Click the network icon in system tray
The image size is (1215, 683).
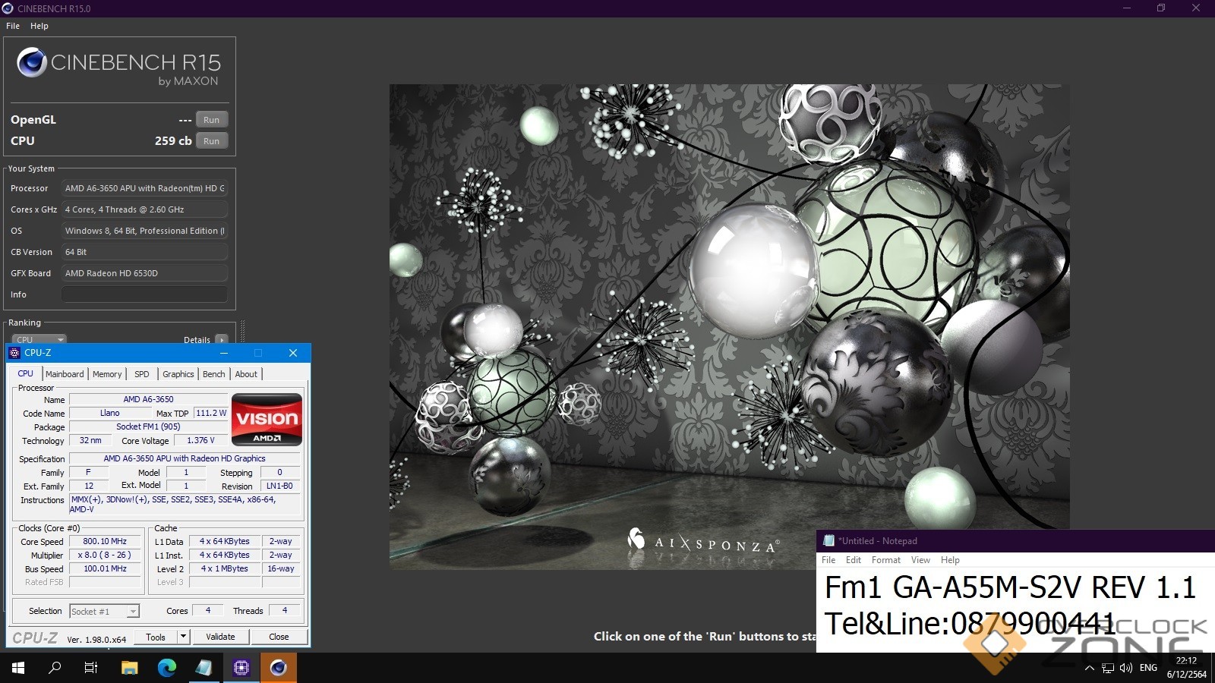[1108, 668]
